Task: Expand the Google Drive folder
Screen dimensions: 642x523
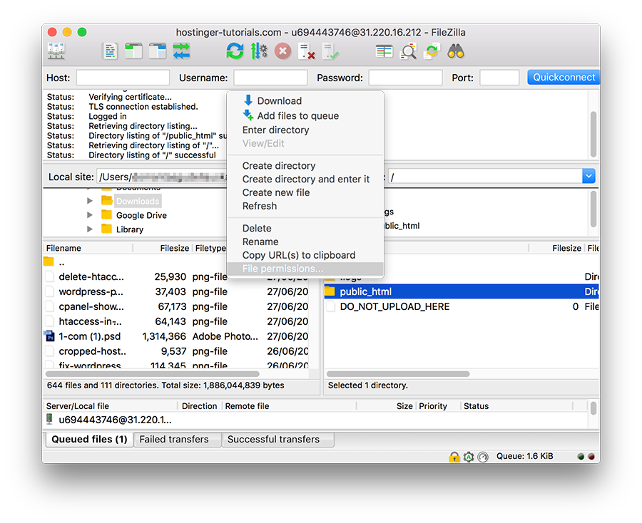Action: pos(90,215)
